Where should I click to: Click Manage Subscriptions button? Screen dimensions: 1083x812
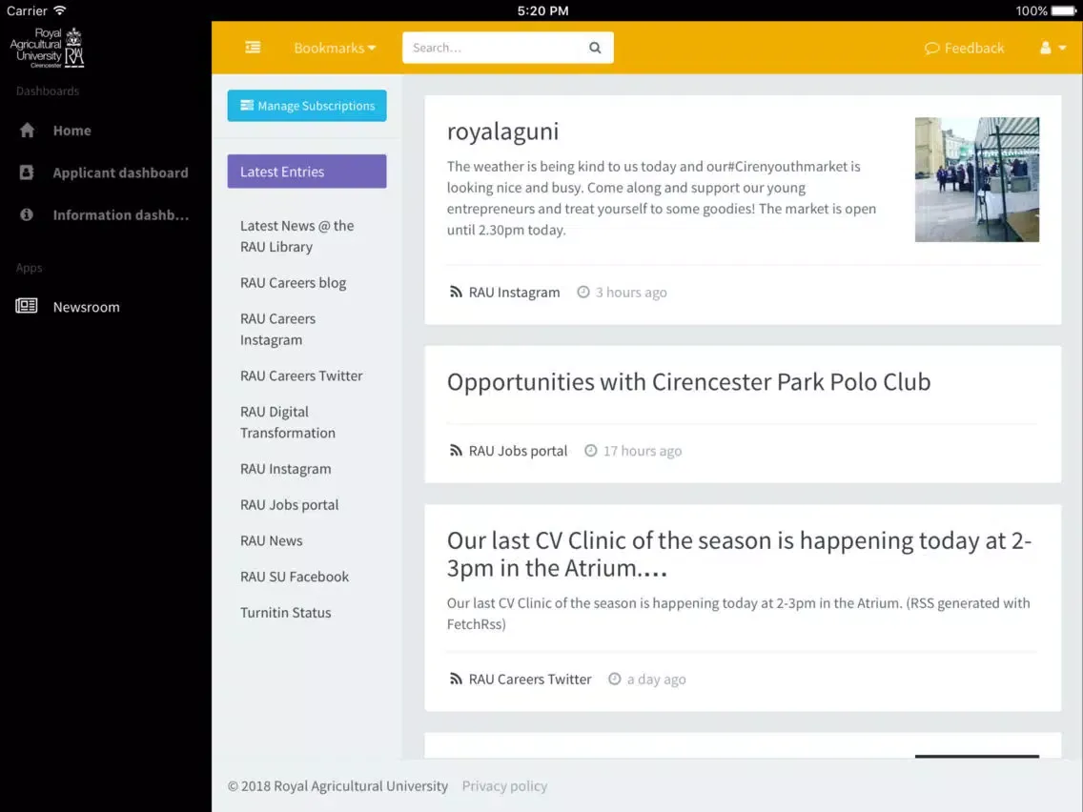tap(307, 106)
